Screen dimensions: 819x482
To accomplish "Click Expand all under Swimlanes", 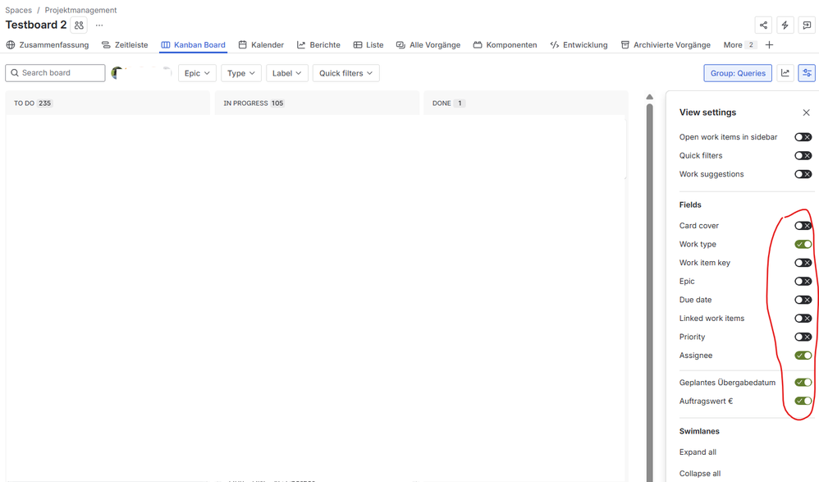I will [697, 452].
